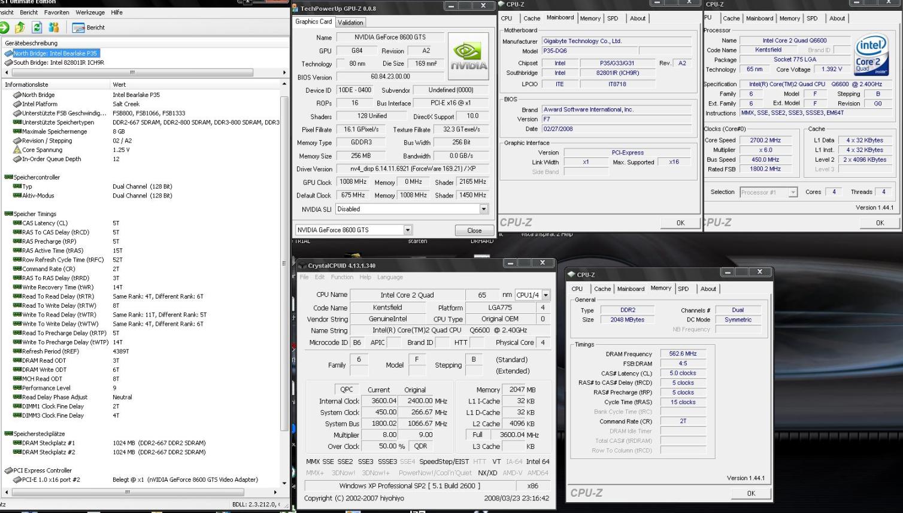Click the CrystalCPUID title bar icon

303,265
